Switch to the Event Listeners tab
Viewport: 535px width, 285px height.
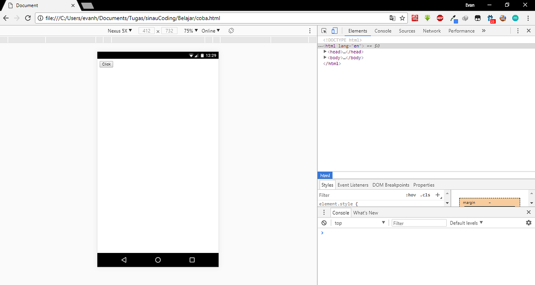point(353,185)
